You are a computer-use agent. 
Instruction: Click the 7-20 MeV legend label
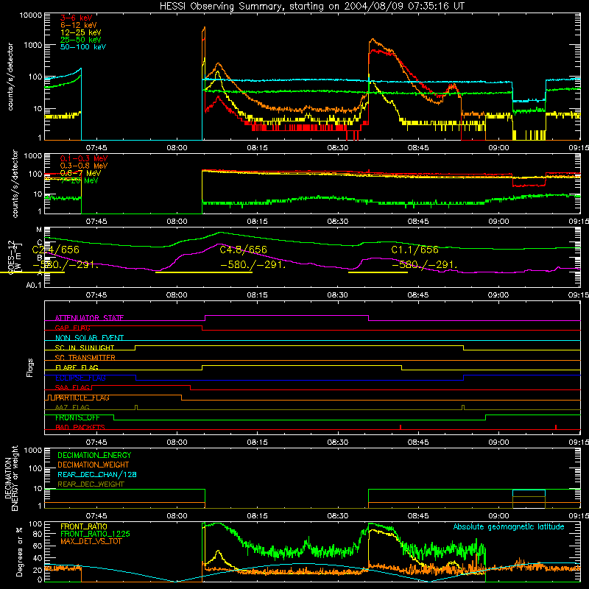coord(79,180)
